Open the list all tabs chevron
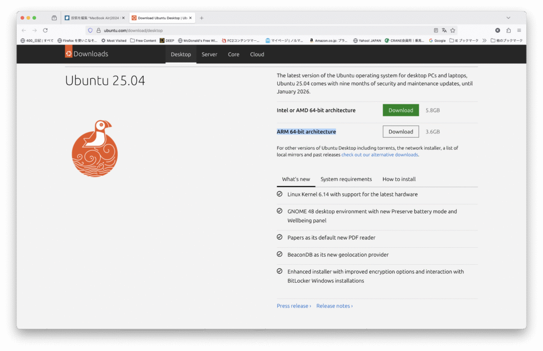The image size is (543, 351). tap(508, 17)
